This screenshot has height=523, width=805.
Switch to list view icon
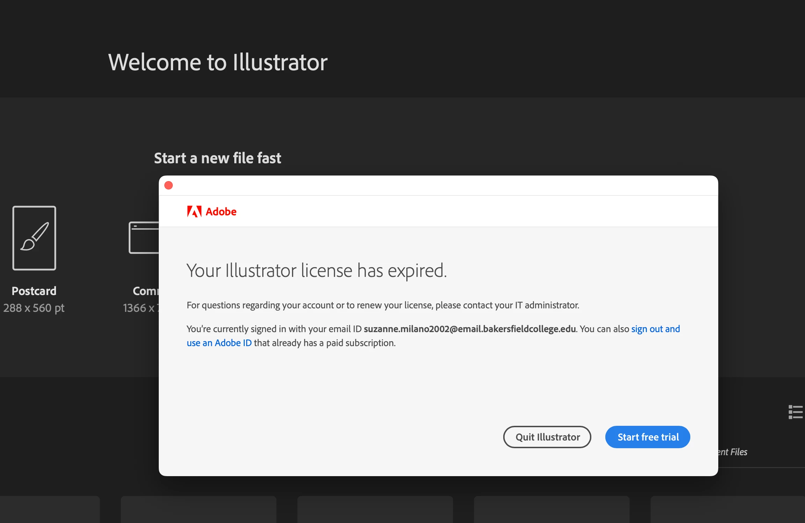(796, 412)
